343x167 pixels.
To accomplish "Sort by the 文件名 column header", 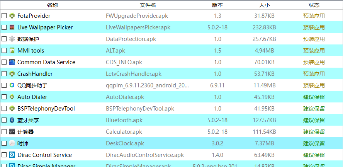I will click(x=148, y=5).
